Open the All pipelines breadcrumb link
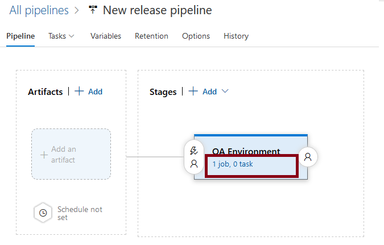The image size is (384, 245). [39, 11]
